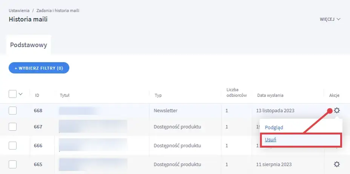The width and height of the screenshot is (350, 174).
Task: Sort by the Data wysłania column header
Action: pyautogui.click(x=270, y=95)
